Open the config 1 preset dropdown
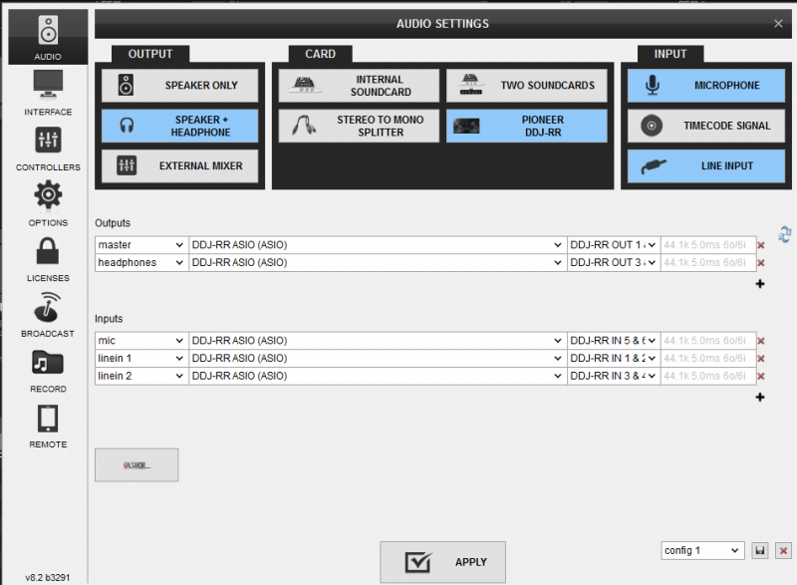 [702, 550]
